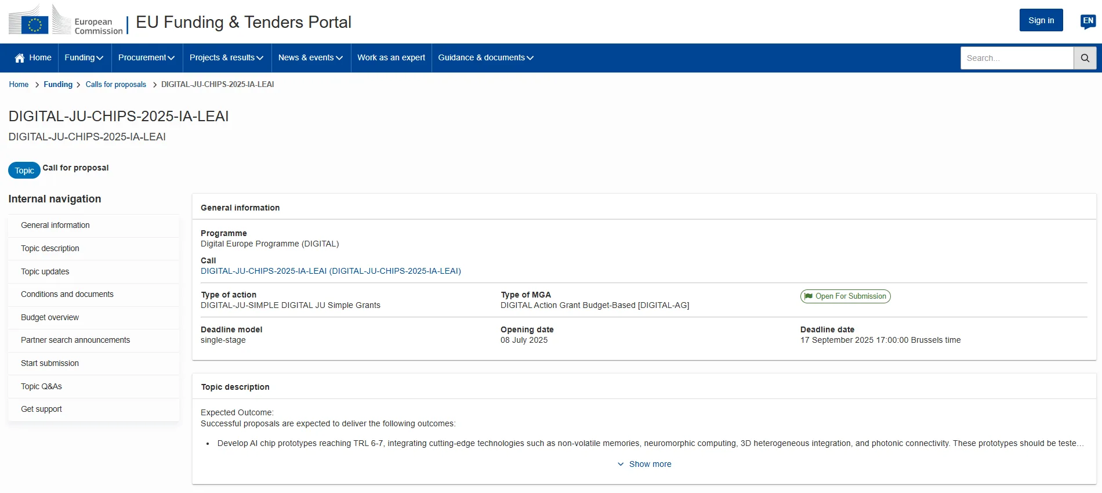Screen dimensions: 1102x493
Task: Expand Guidance & documents menu
Action: pos(486,58)
